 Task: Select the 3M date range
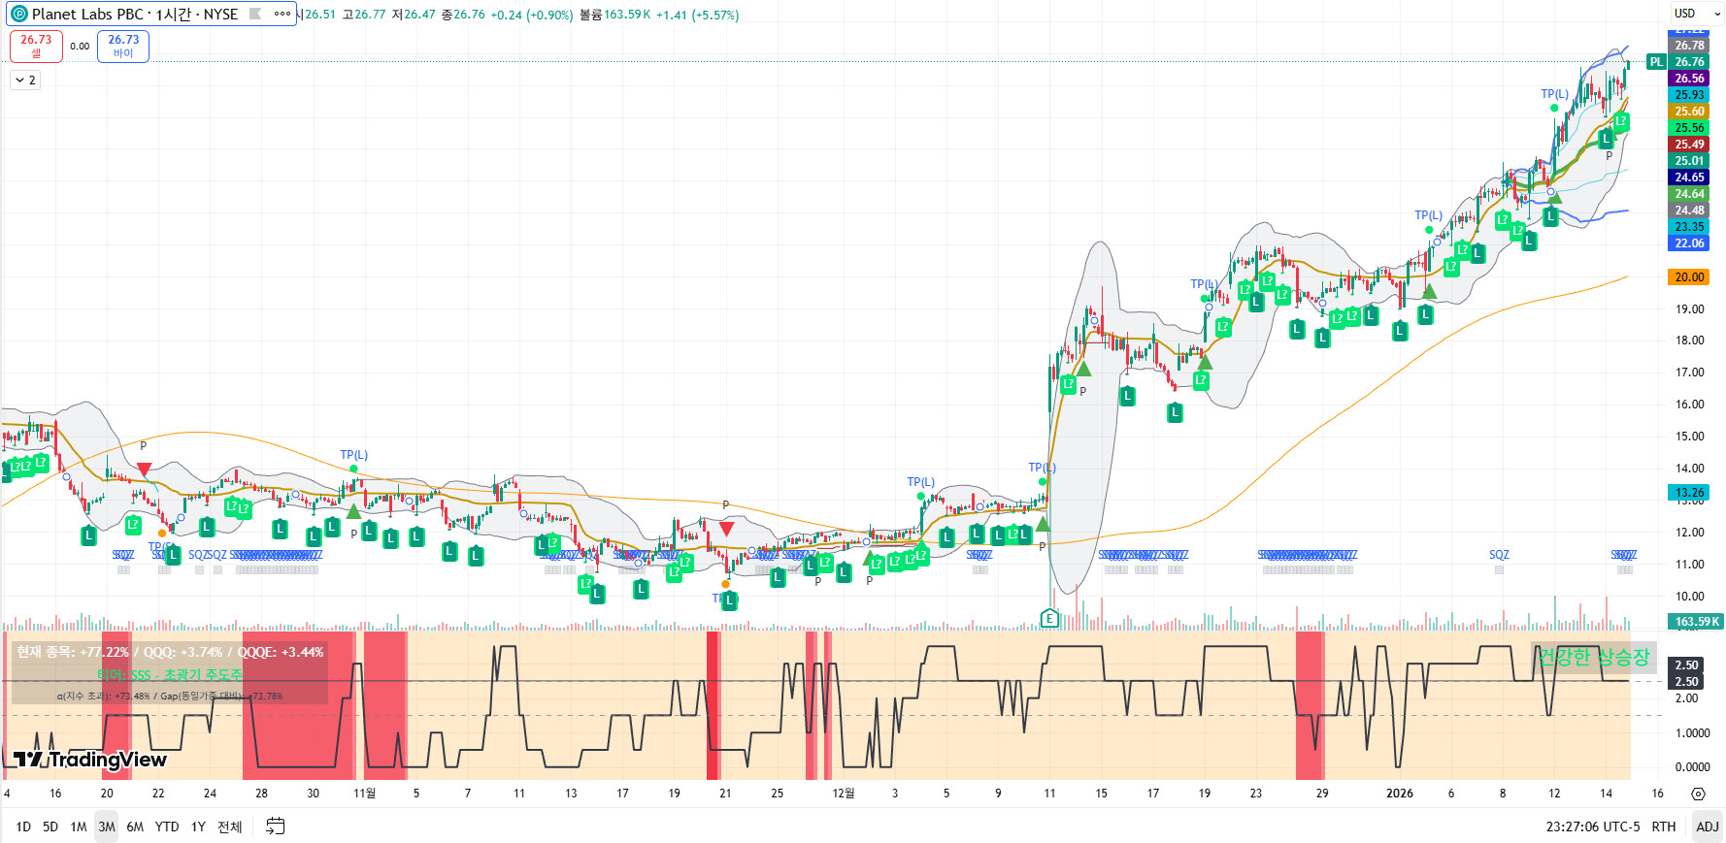point(107,827)
